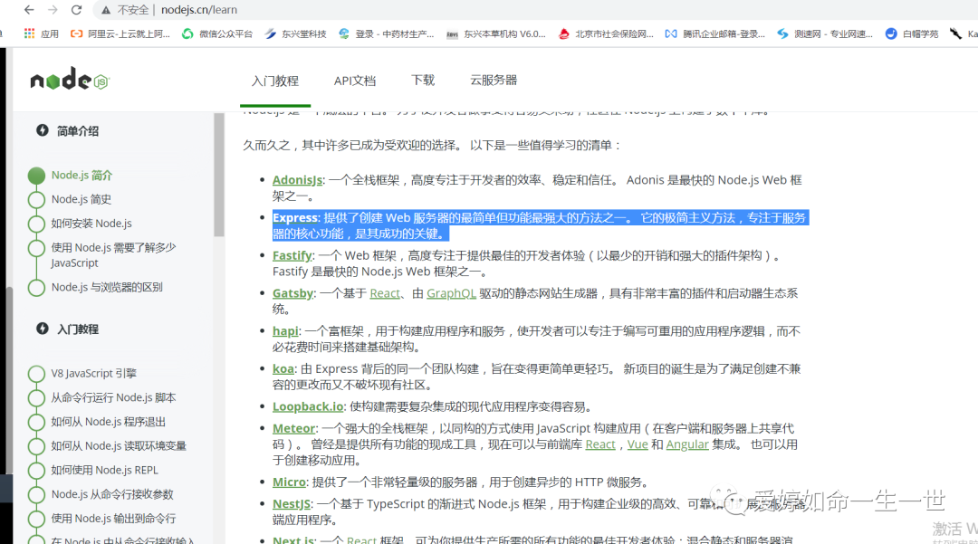Open the 东兴堂科技 bookmark
Screen dimensions: 978x544
pos(295,33)
